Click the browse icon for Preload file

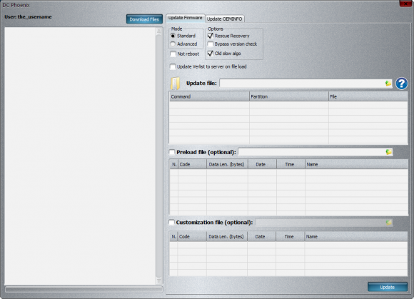(388, 152)
